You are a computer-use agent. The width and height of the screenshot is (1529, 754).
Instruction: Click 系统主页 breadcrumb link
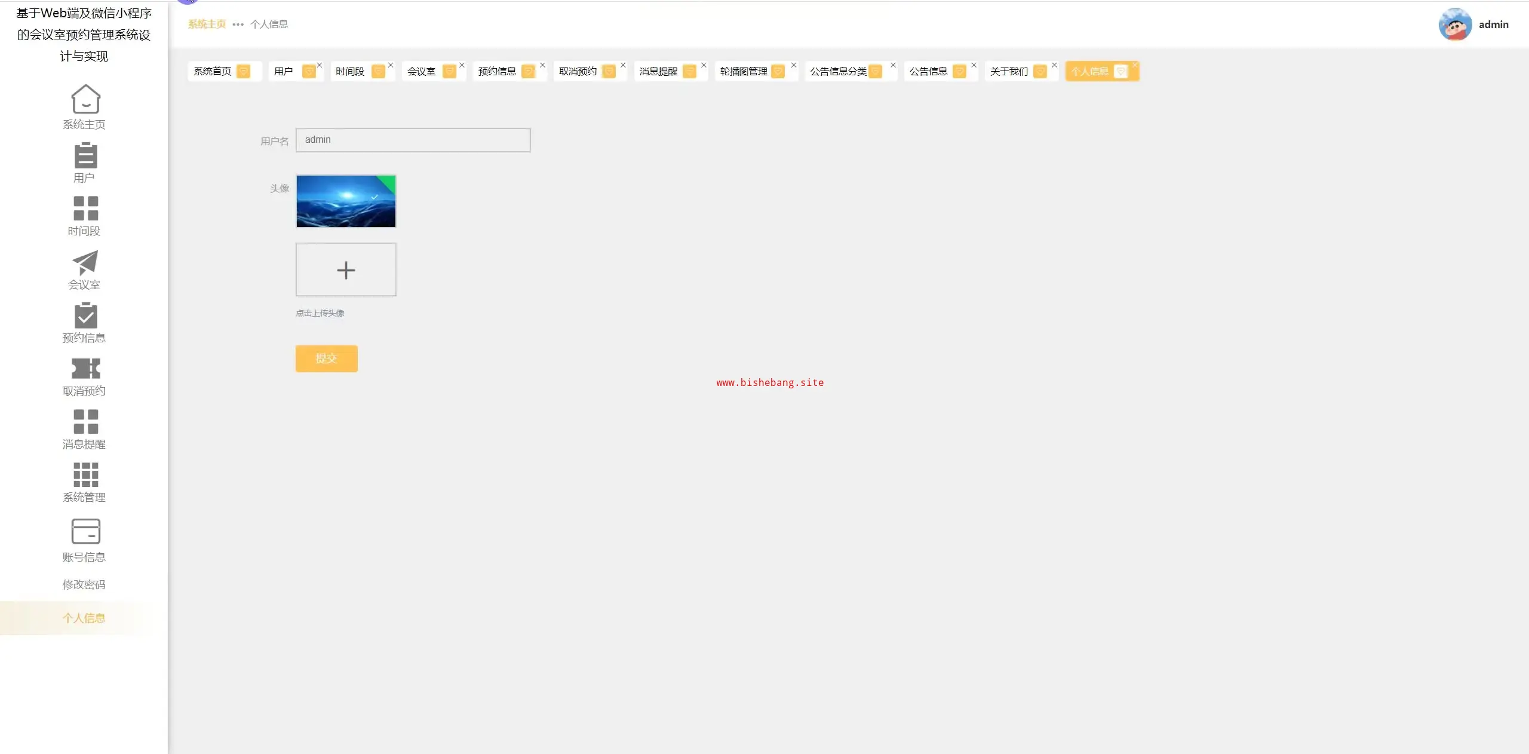(x=207, y=24)
